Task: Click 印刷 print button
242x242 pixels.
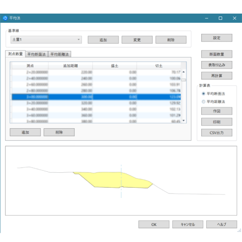Action: pyautogui.click(x=217, y=122)
